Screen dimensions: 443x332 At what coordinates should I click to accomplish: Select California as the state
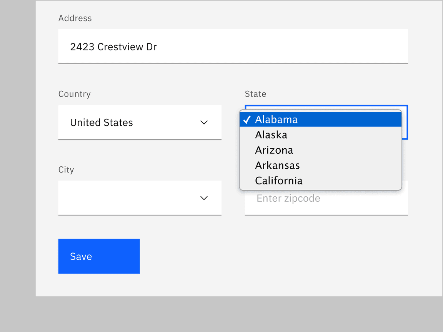[278, 181]
